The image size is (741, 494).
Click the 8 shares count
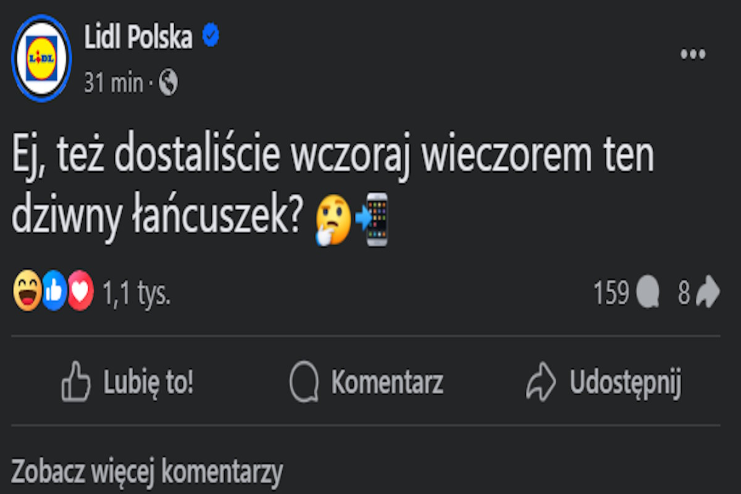(684, 293)
